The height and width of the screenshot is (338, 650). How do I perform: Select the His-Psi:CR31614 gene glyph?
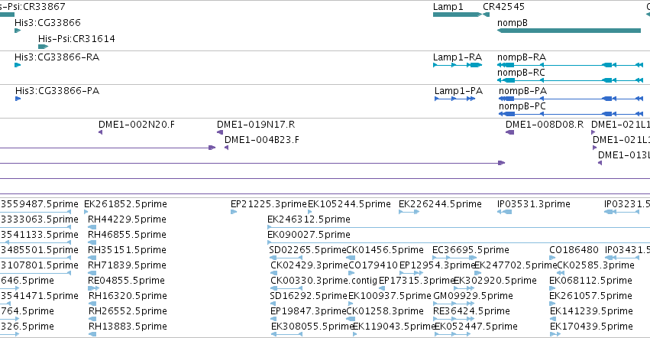43,47
